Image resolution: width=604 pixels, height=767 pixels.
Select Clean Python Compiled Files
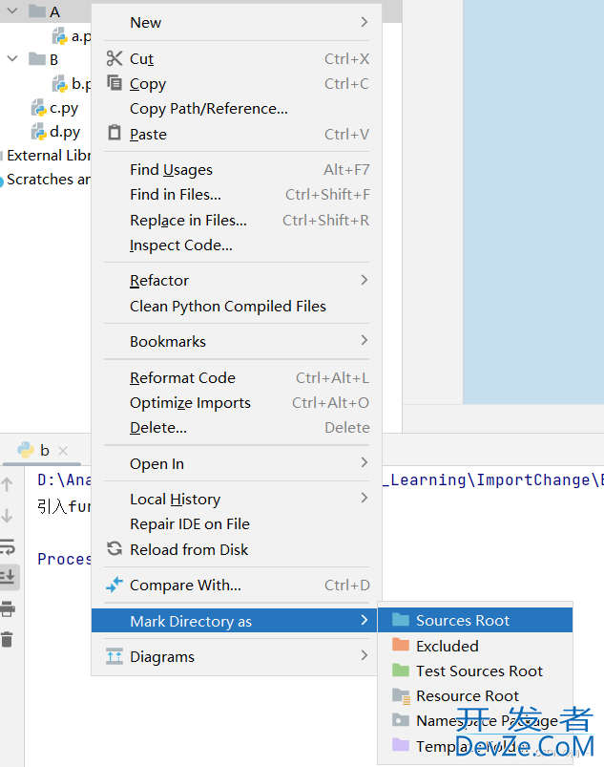pyautogui.click(x=237, y=307)
